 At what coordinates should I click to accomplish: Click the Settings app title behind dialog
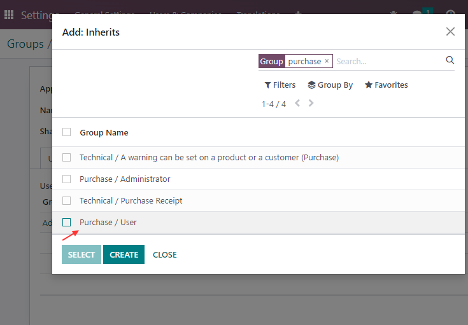36,15
